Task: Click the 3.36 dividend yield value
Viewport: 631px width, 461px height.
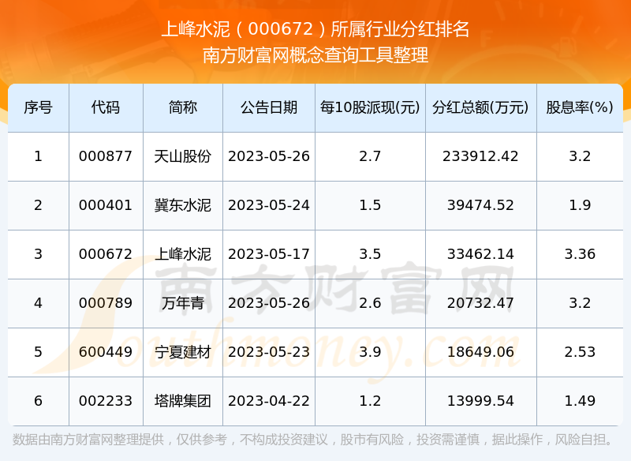Action: tap(580, 254)
